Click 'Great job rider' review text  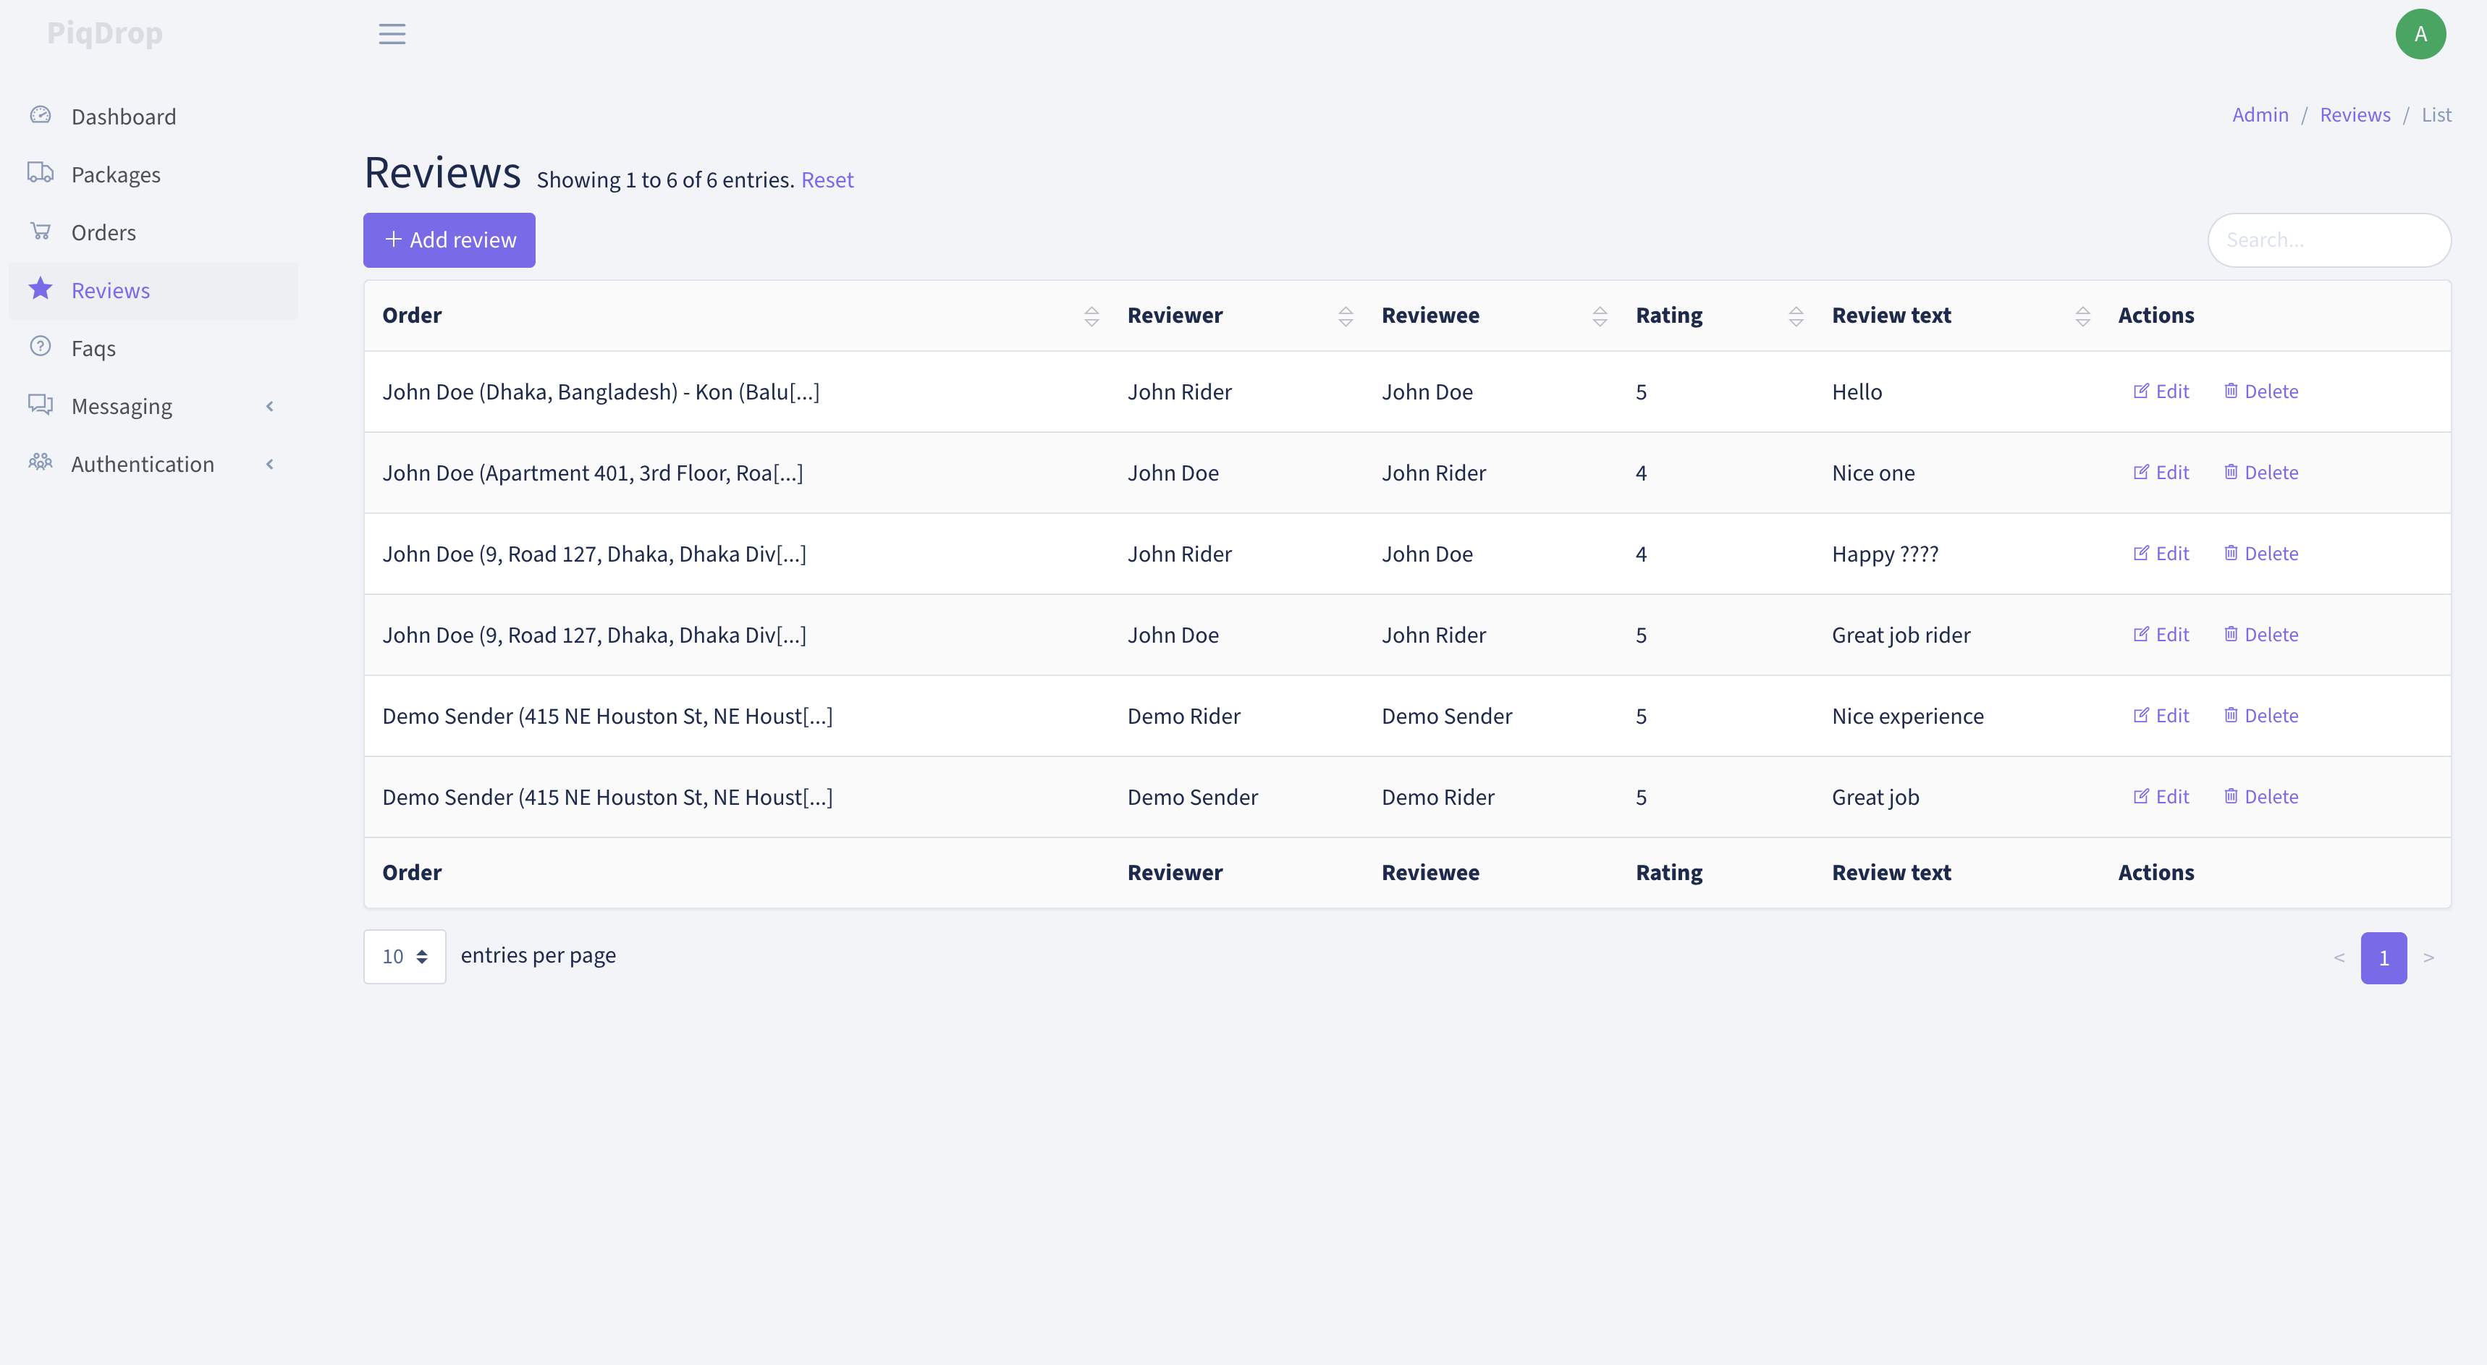coord(1901,635)
